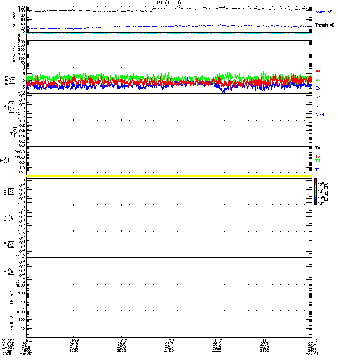
Task: Click the green Ti parallel legend label
Action: point(318,161)
